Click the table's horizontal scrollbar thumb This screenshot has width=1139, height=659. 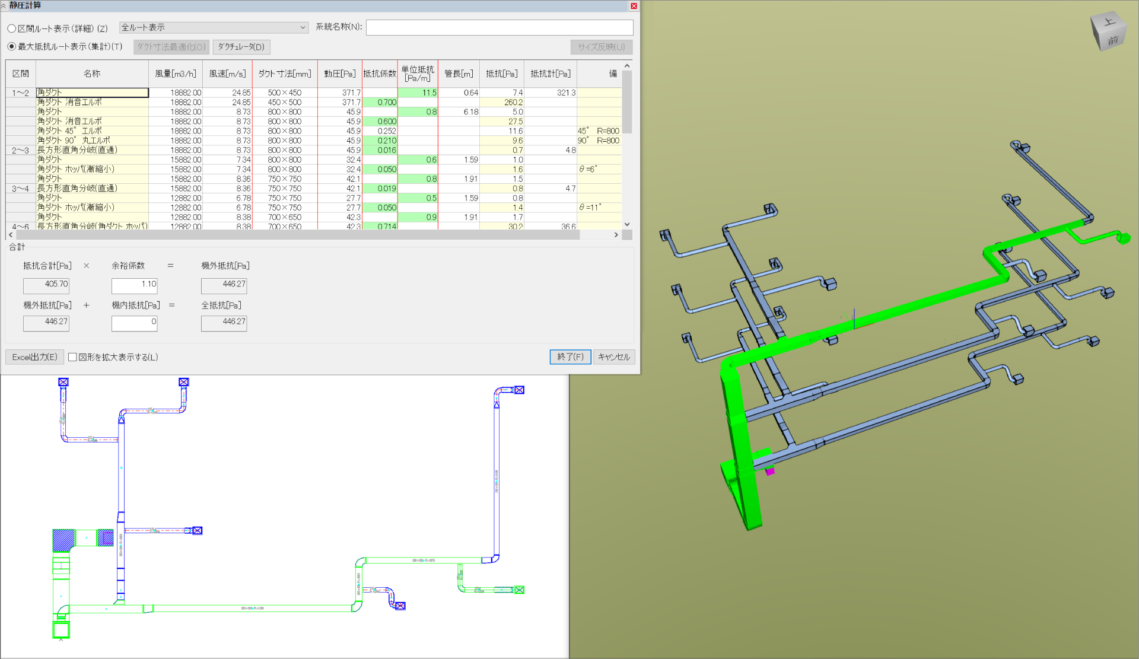pos(297,235)
